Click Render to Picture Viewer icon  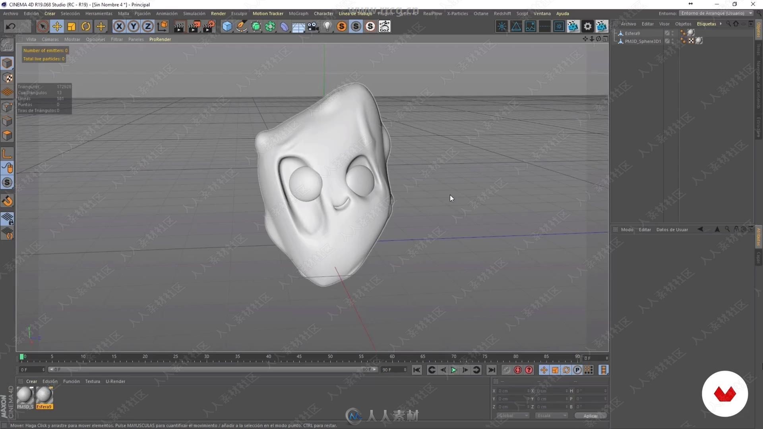point(194,27)
